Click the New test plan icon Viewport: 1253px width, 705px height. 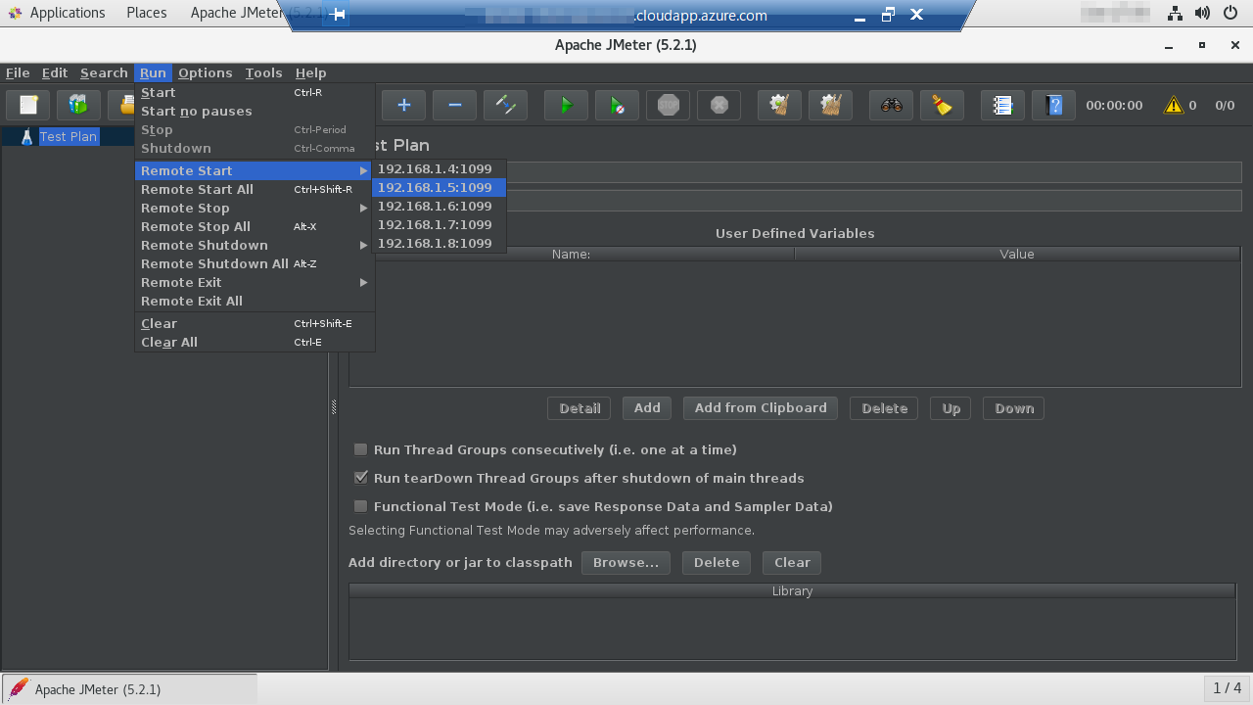[x=28, y=105]
